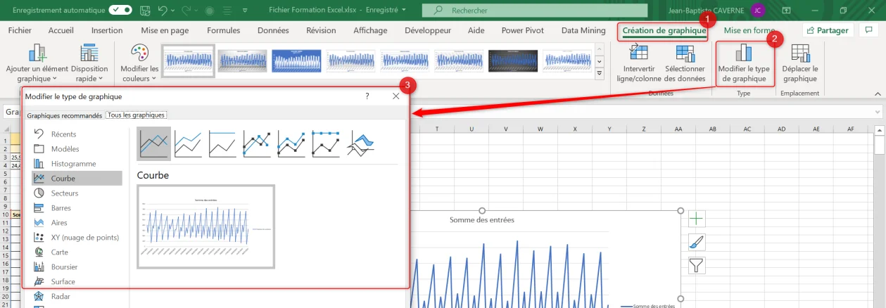Expand the chart styles gallery
Image resolution: width=886 pixels, height=308 pixels.
[x=600, y=73]
